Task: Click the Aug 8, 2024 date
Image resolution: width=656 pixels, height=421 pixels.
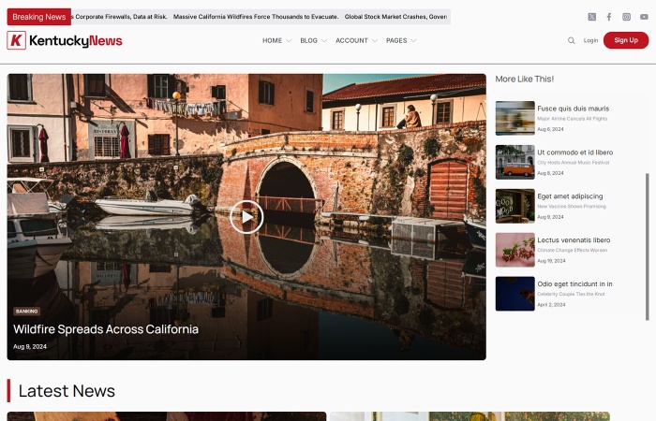Action: [x=550, y=173]
